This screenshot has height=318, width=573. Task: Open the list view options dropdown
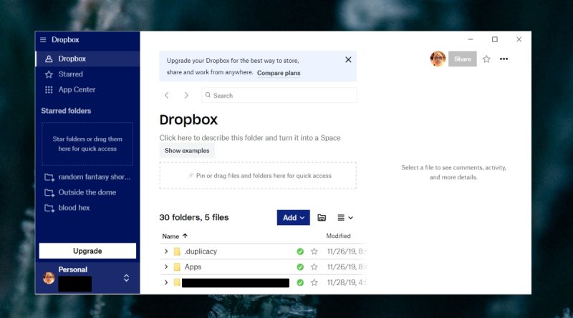(x=345, y=218)
